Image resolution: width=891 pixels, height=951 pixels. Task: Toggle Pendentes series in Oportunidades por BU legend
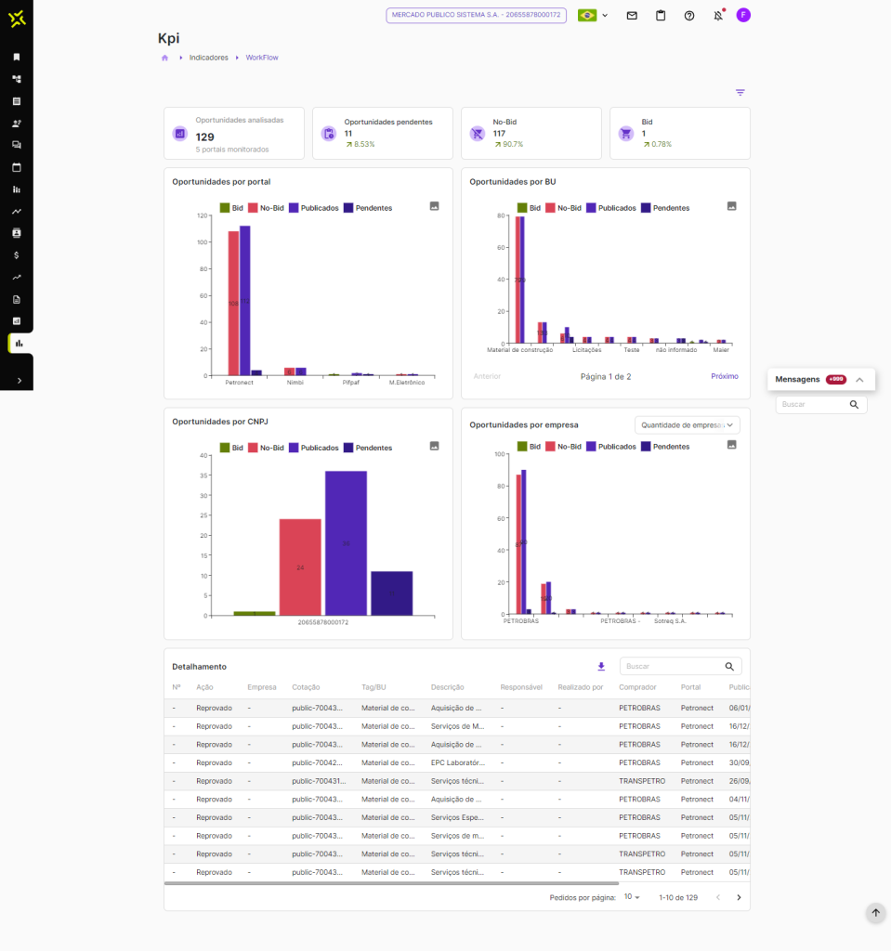pyautogui.click(x=664, y=208)
